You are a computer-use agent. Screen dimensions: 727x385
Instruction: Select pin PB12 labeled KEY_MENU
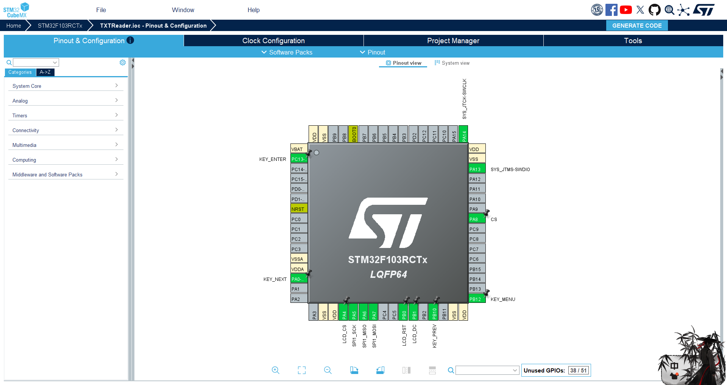click(477, 299)
